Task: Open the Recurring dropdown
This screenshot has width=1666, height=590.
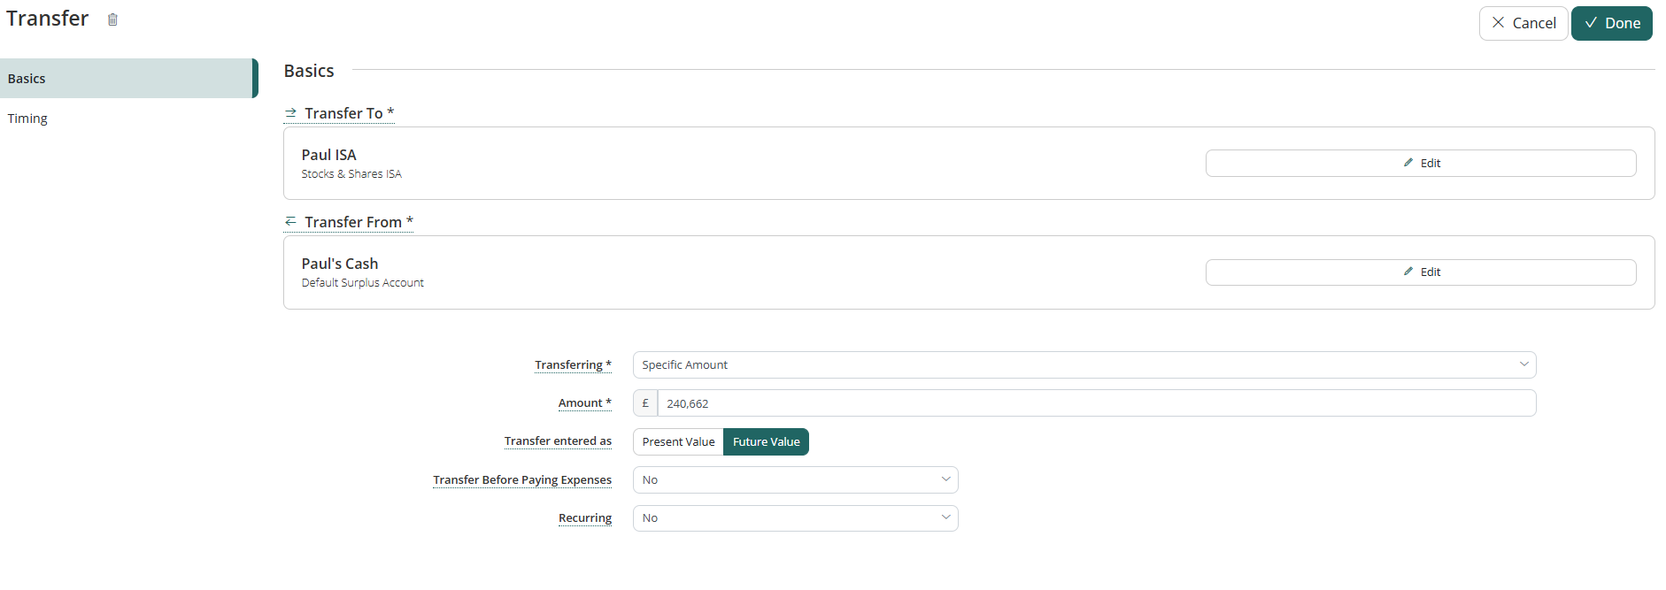Action: click(x=795, y=518)
